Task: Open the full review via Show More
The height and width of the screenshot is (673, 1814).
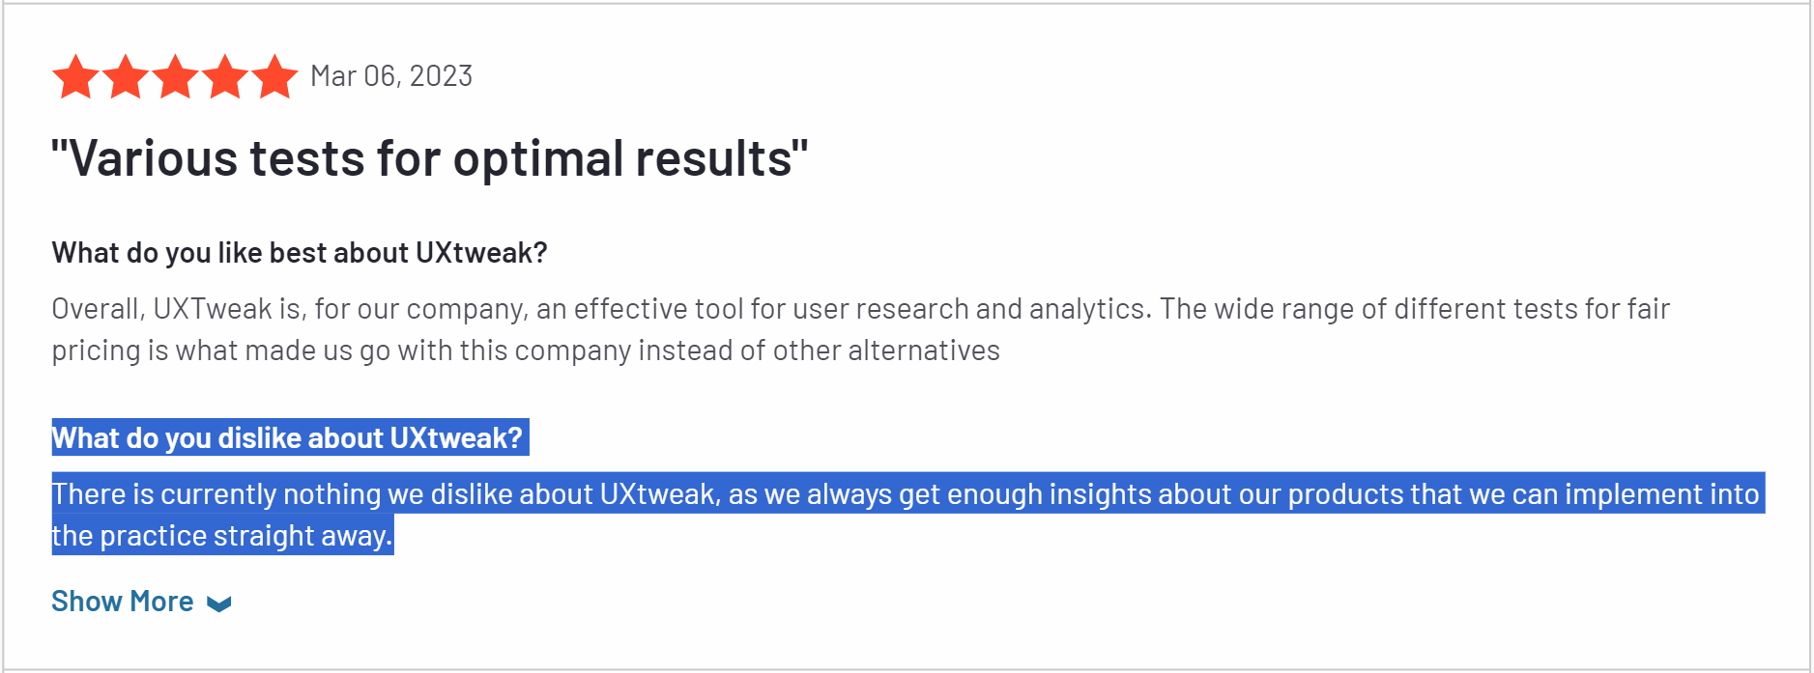Action: pos(123,601)
